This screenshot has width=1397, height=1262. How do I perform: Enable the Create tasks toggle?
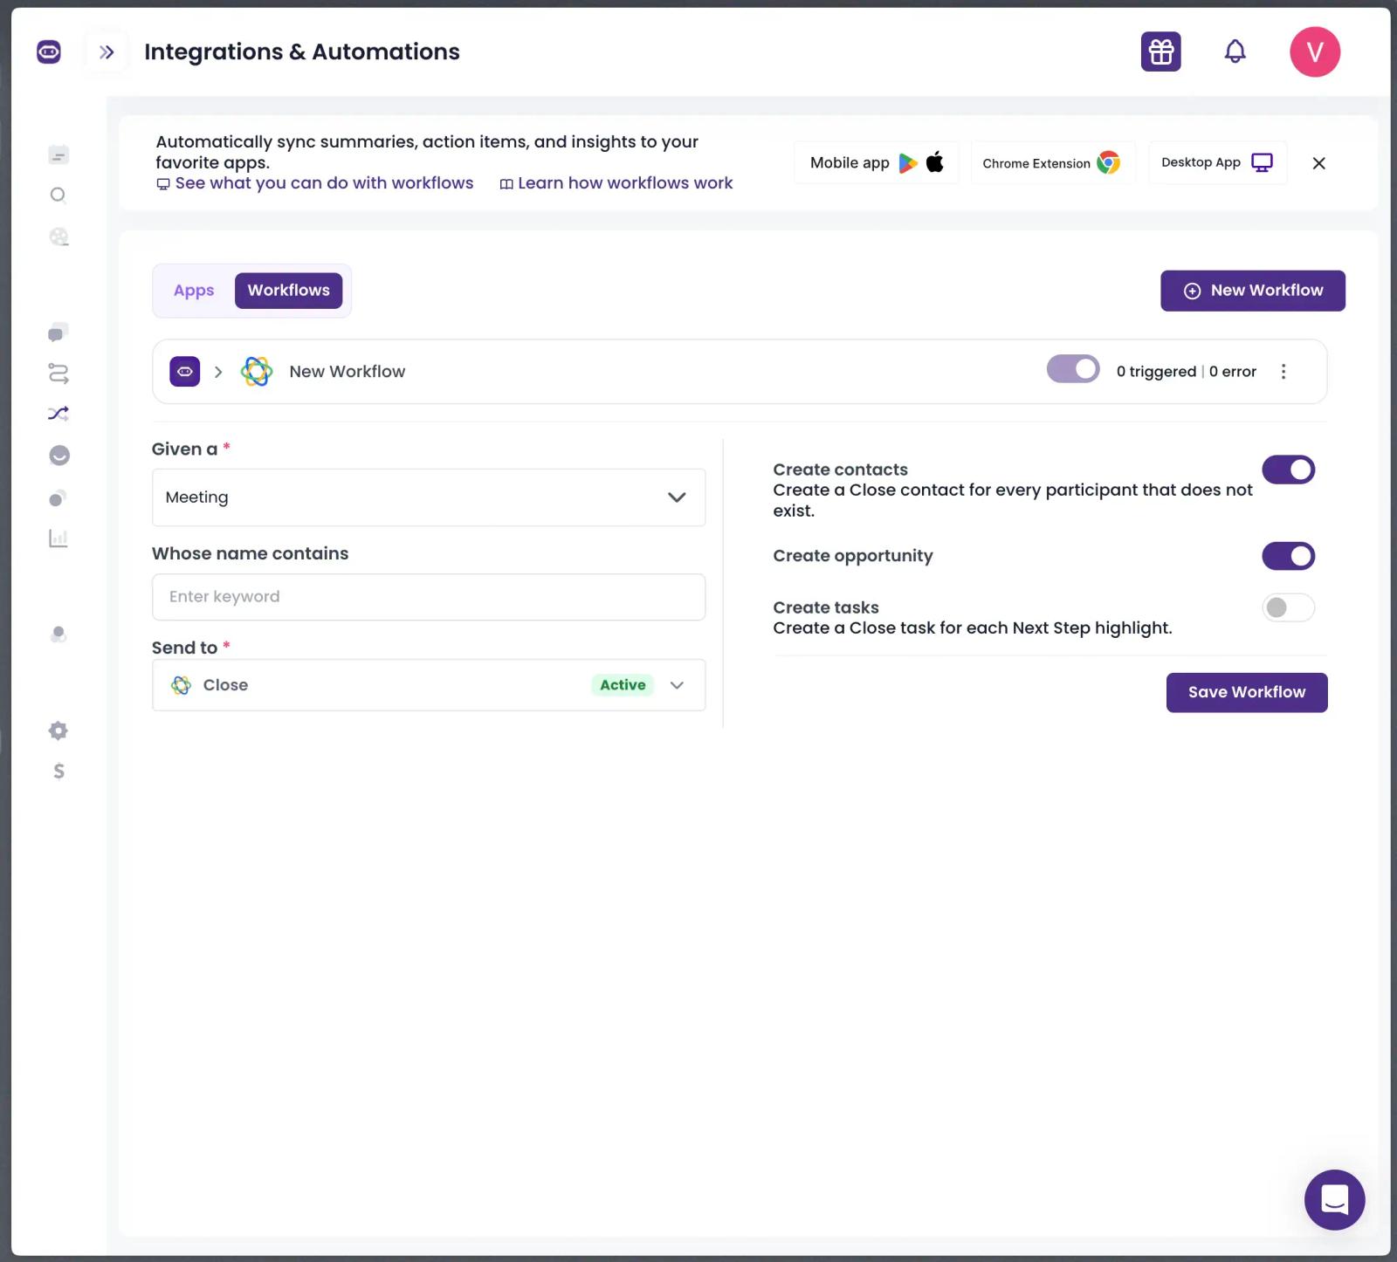[x=1288, y=607]
